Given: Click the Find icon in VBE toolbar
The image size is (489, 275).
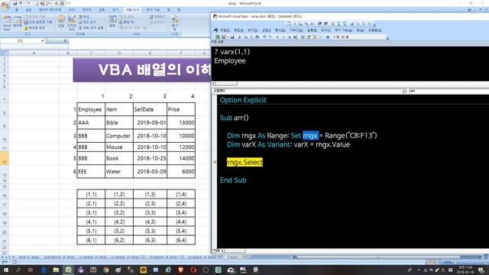Looking at the screenshot, I should click(257, 37).
